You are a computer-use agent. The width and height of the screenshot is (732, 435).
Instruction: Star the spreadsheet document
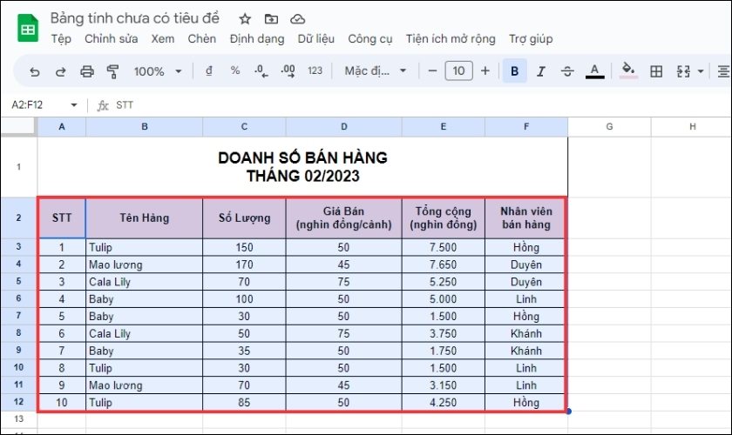(245, 19)
